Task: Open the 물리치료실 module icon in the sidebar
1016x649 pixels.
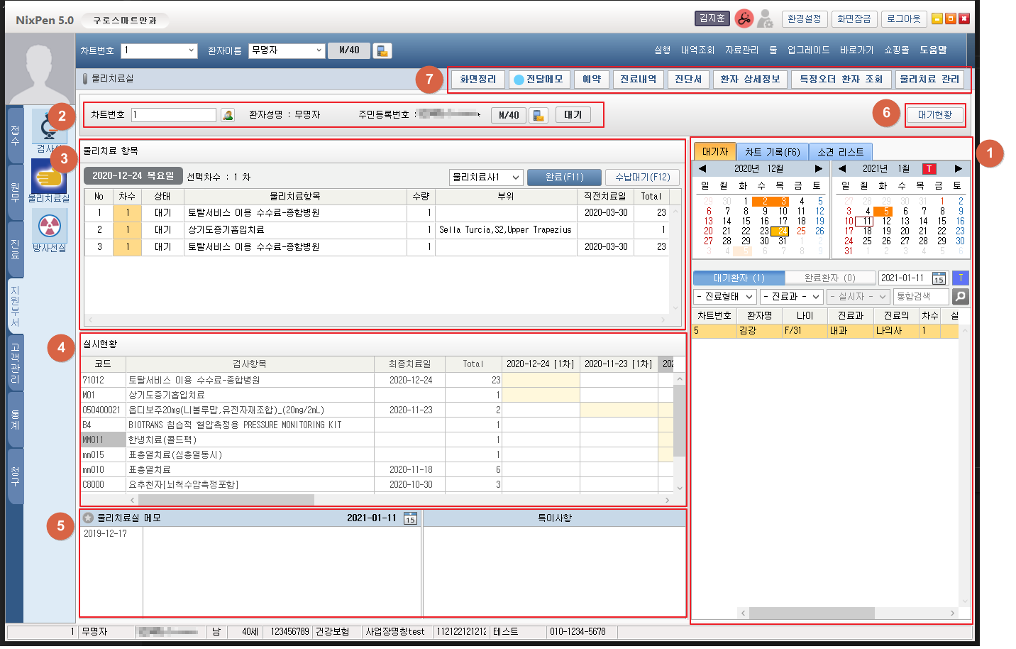Action: tap(48, 178)
